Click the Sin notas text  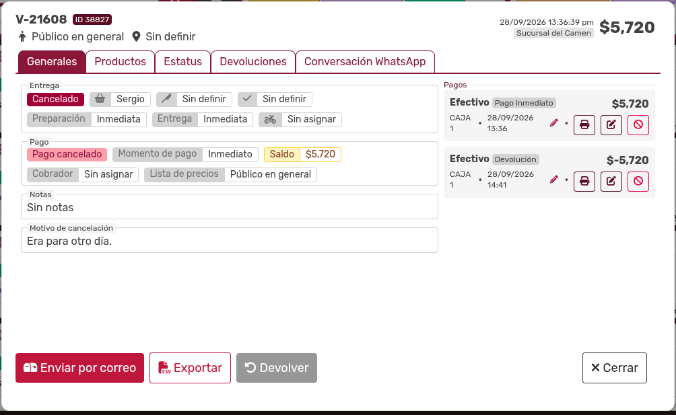(x=50, y=207)
